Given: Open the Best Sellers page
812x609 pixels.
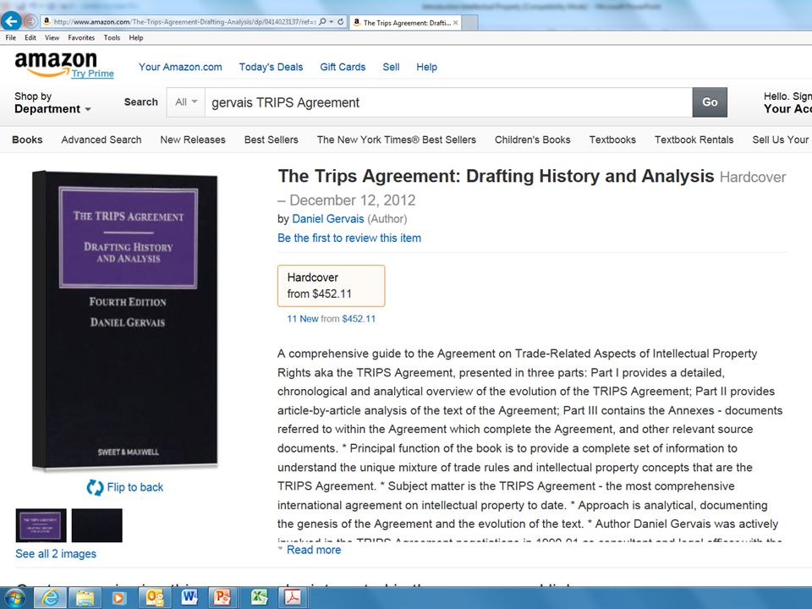Looking at the screenshot, I should click(x=272, y=140).
